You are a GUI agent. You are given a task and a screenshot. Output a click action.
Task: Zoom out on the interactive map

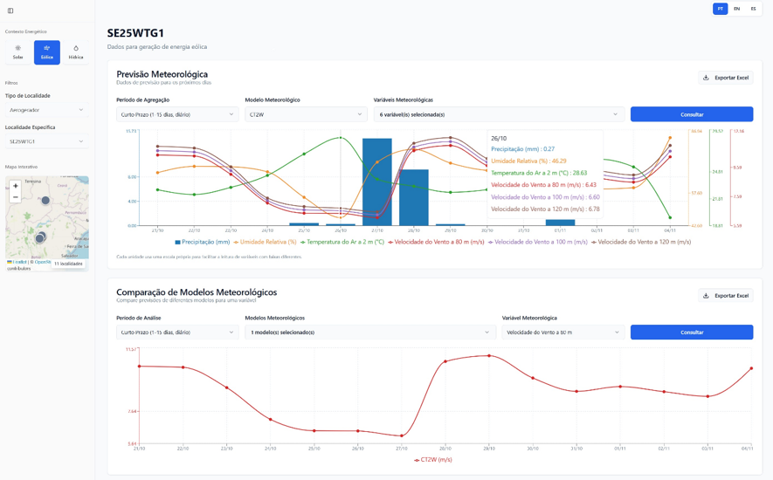pos(15,197)
